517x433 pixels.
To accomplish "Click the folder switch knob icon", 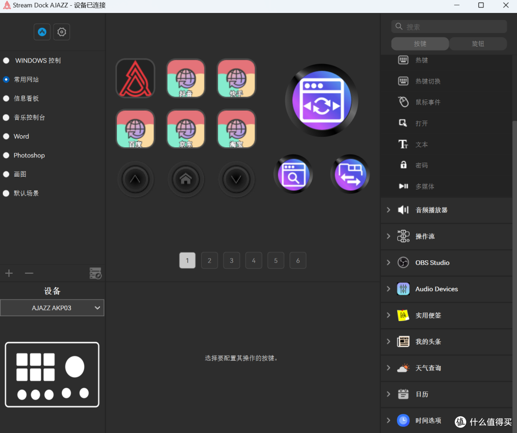I will 350,174.
